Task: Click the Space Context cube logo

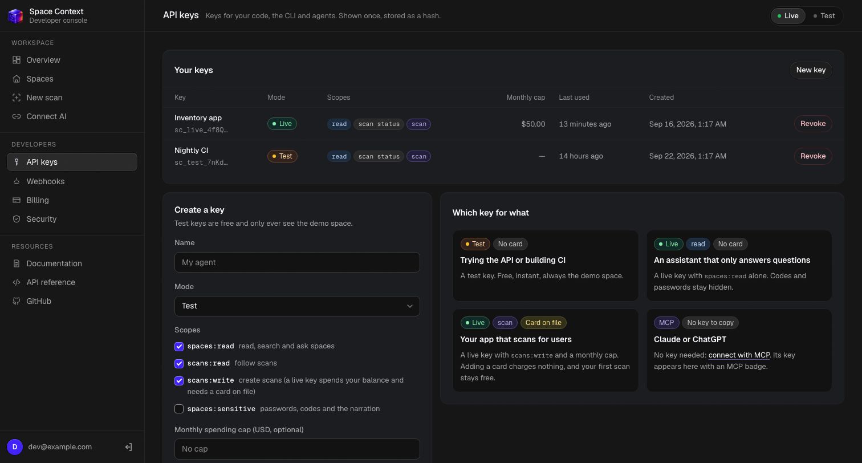Action: tap(15, 16)
